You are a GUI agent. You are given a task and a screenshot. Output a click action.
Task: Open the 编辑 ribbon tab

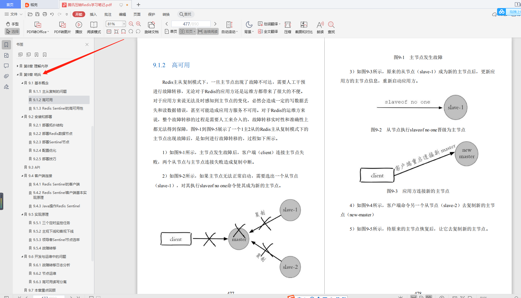coord(122,14)
